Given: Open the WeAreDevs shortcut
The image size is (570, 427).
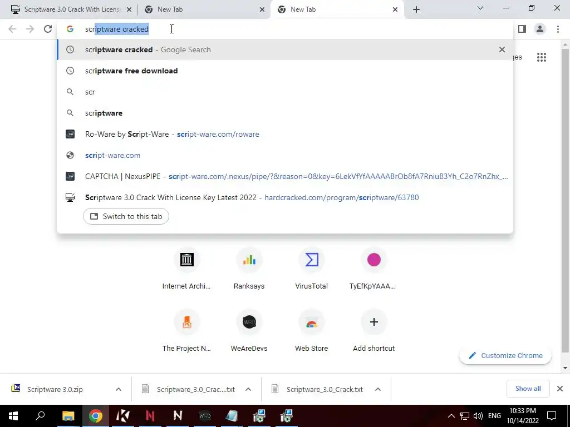Looking at the screenshot, I should click(249, 331).
